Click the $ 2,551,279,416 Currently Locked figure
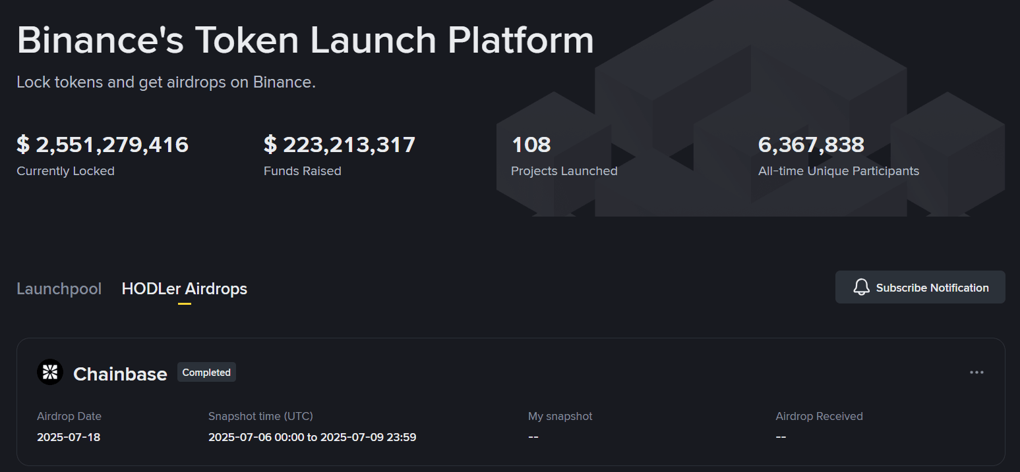The image size is (1020, 472). pos(103,144)
